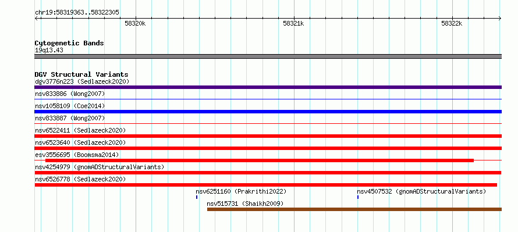The image size is (518, 232).
Task: Click the chr19:58319363..58322305 coordinate label
Action: tap(77, 13)
